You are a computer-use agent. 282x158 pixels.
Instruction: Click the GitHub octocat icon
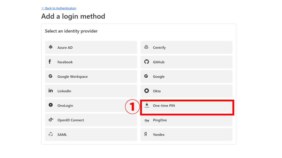[147, 62]
